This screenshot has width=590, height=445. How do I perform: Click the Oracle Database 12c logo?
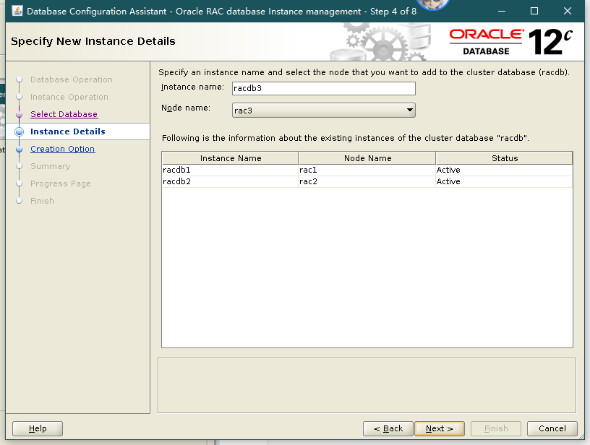[511, 42]
